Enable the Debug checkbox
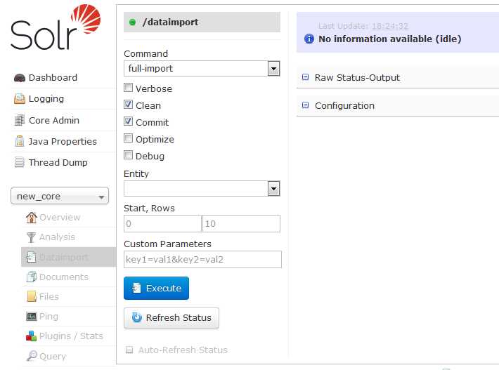Image resolution: width=499 pixels, height=370 pixels. [128, 154]
